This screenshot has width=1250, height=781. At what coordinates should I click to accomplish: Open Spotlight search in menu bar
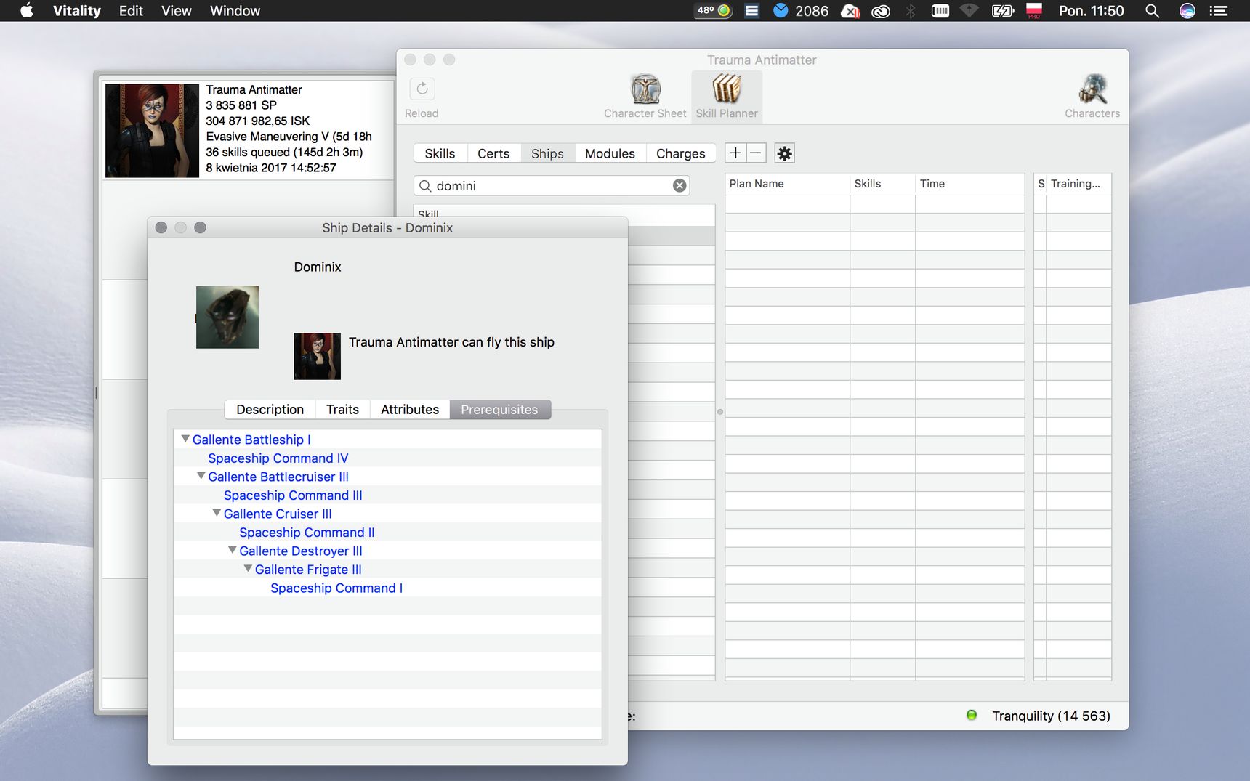[1152, 11]
